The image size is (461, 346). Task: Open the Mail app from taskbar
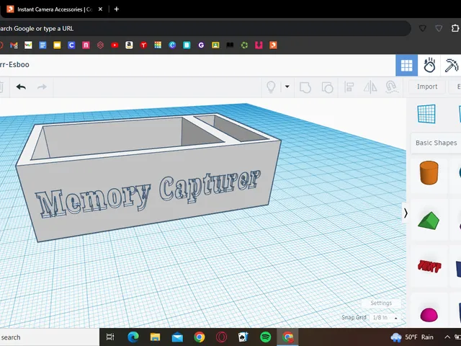177,337
